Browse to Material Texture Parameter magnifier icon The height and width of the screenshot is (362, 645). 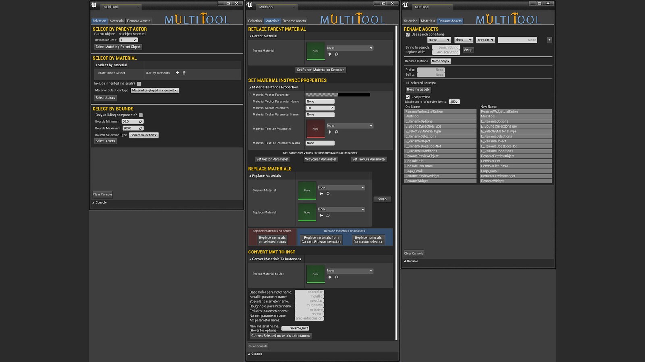[x=336, y=132]
